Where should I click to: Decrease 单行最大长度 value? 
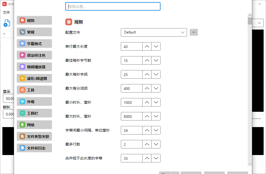pyautogui.click(x=156, y=46)
